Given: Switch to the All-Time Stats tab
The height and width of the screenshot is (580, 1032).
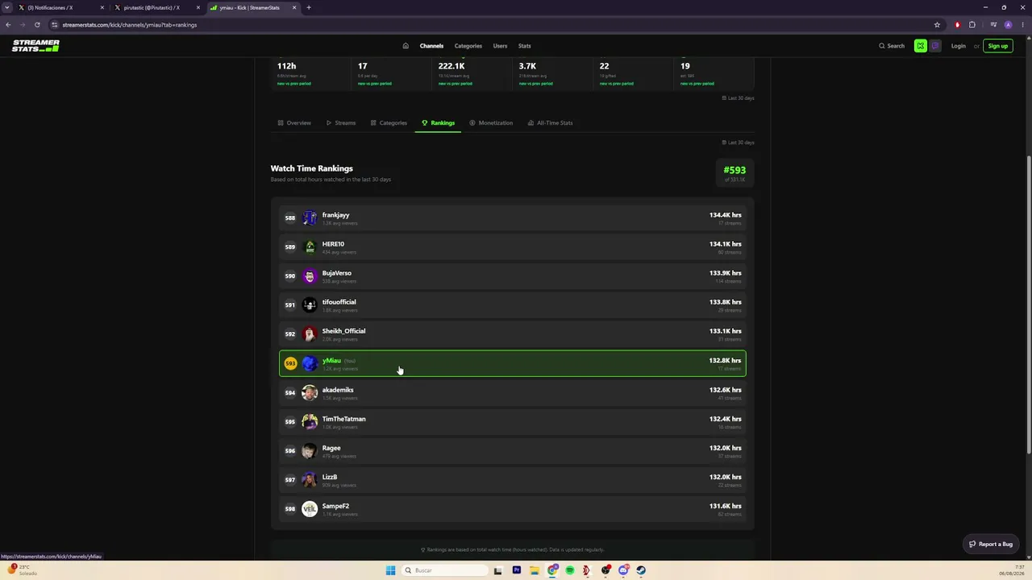Looking at the screenshot, I should [550, 123].
